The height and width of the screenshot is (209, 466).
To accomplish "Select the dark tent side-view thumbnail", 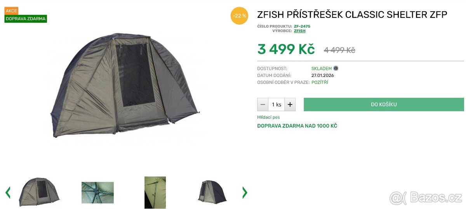I will (x=212, y=192).
